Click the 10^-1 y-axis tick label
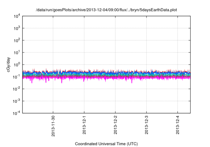 coord(16,77)
